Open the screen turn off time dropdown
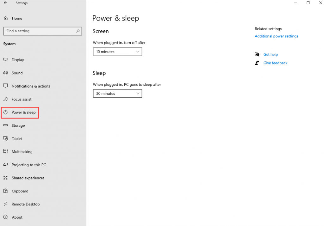Screen dimensions: 324x226 117,52
